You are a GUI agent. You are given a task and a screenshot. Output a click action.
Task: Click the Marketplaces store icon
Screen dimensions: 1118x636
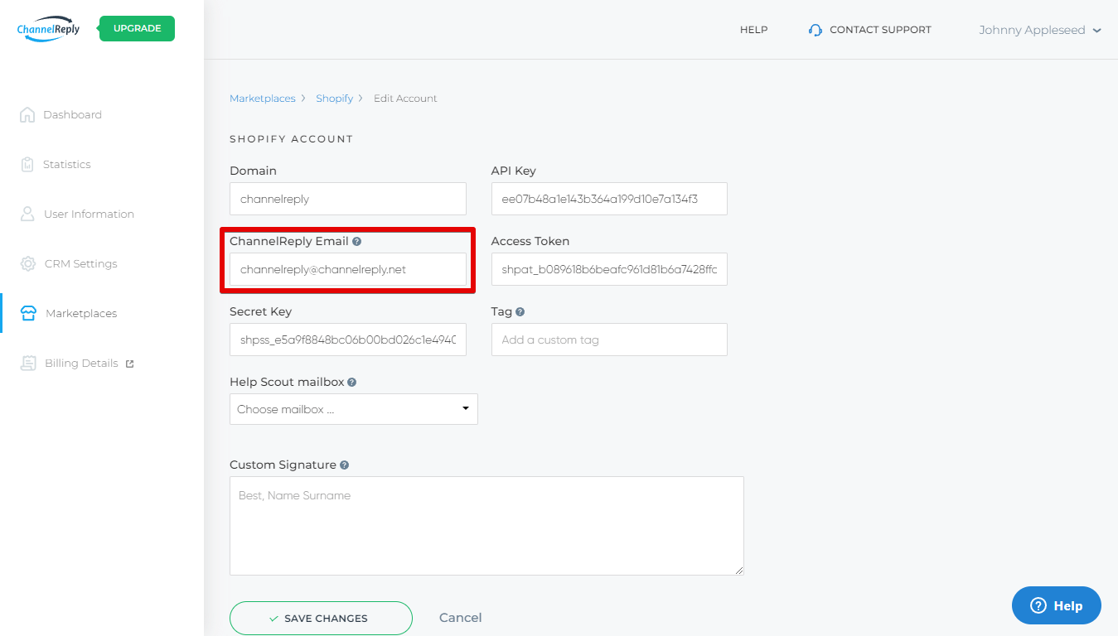coord(28,313)
